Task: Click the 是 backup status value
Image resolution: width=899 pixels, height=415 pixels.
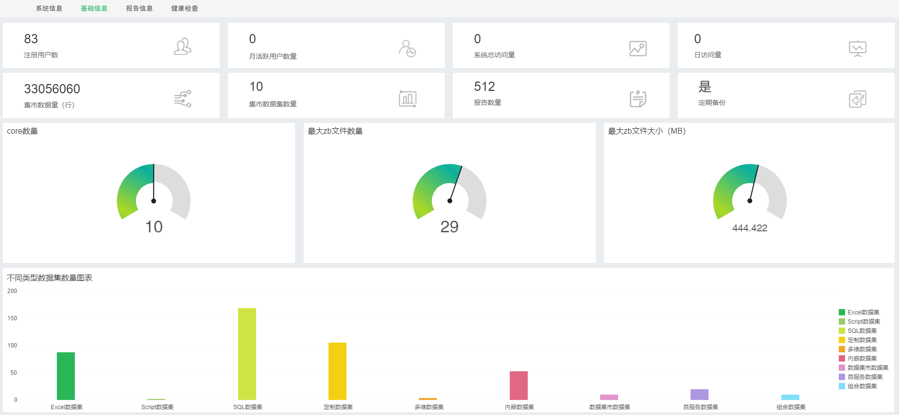Action: pyautogui.click(x=705, y=86)
